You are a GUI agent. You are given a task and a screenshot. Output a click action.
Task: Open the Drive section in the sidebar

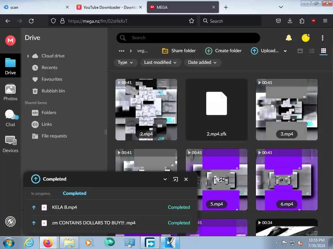tap(10, 66)
